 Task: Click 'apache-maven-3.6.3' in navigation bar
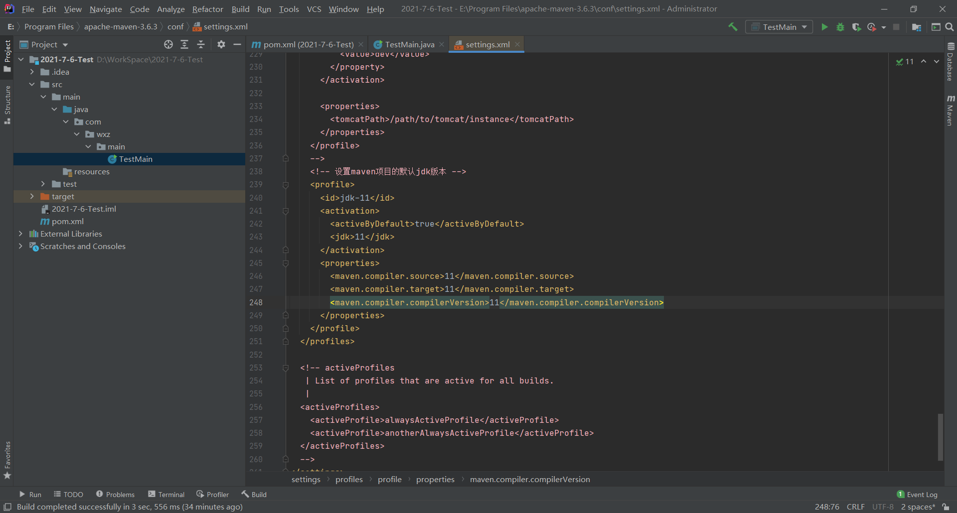[120, 26]
